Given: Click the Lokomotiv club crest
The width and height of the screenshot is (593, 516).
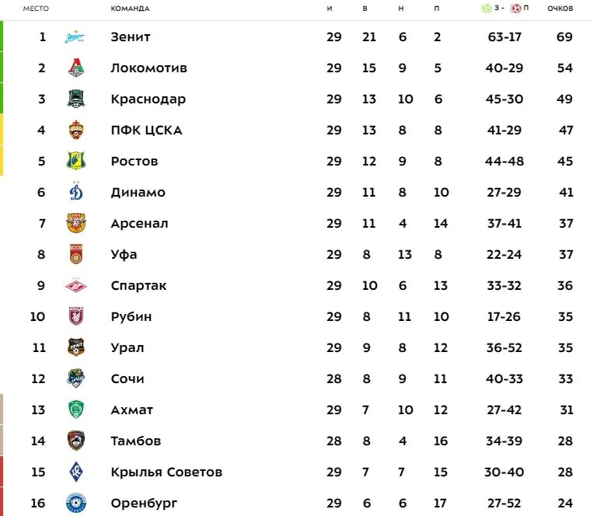Looking at the screenshot, I should coord(76,68).
